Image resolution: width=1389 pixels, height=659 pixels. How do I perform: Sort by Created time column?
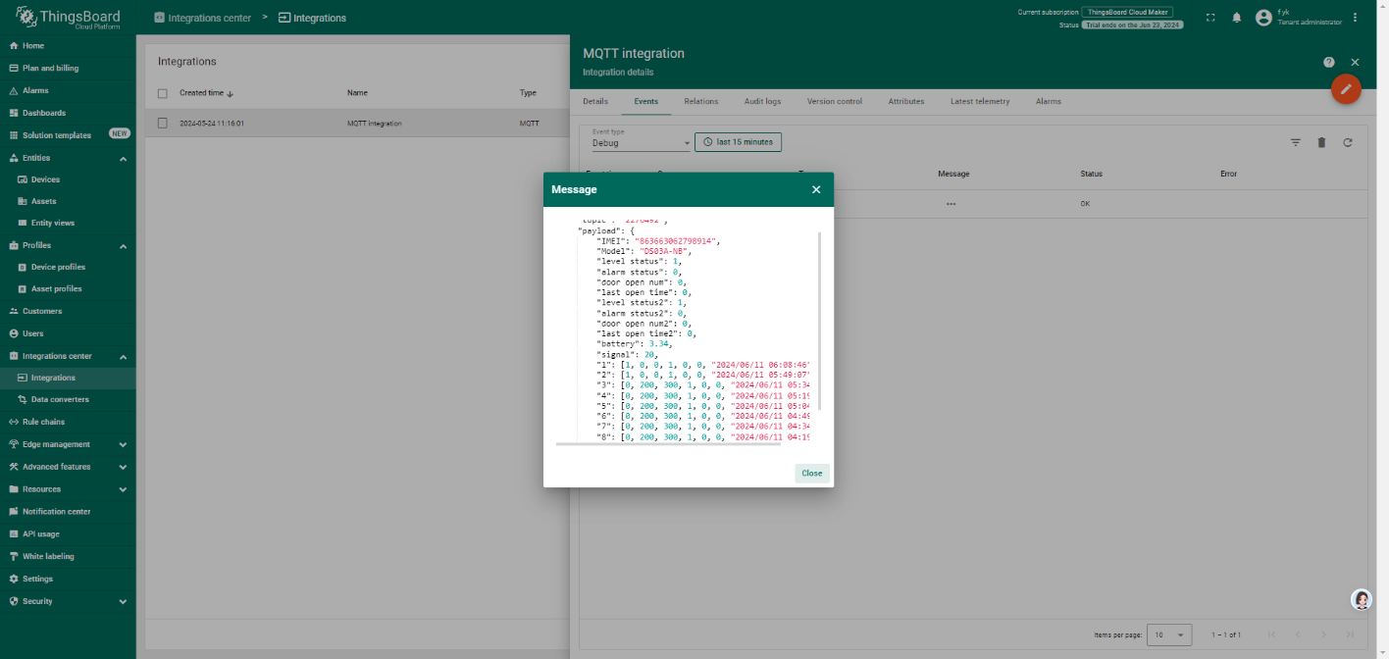point(206,93)
